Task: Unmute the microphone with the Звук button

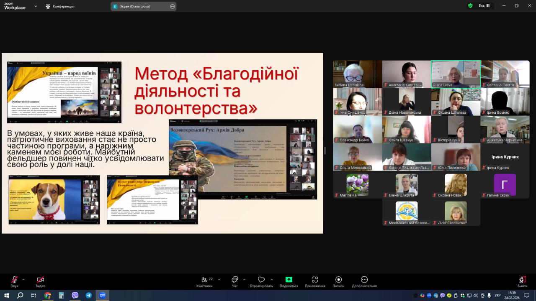Action: tap(15, 280)
